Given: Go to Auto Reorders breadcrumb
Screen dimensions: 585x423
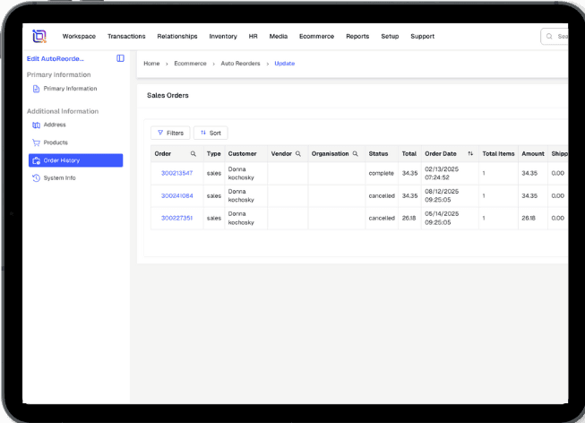Looking at the screenshot, I should [x=239, y=64].
